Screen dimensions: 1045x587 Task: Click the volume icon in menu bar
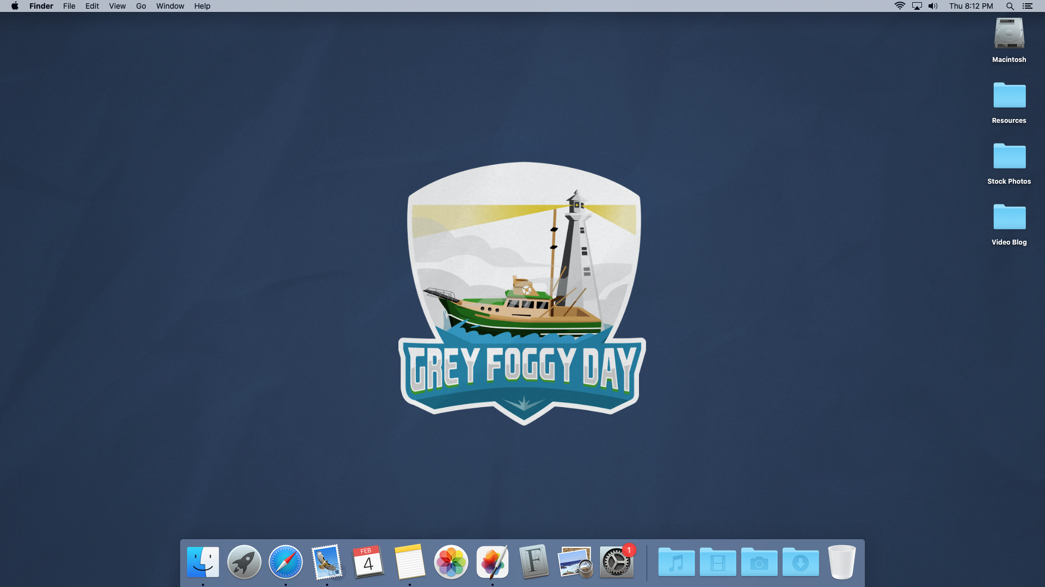(x=933, y=6)
